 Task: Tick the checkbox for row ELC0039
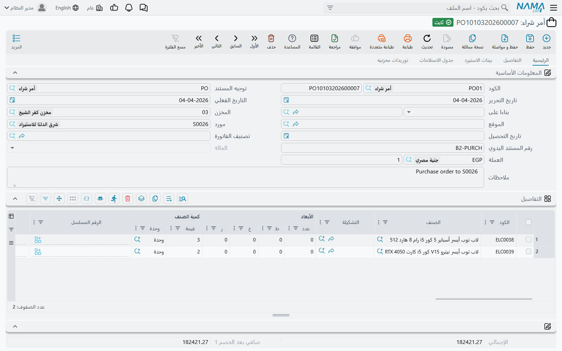[529, 251]
